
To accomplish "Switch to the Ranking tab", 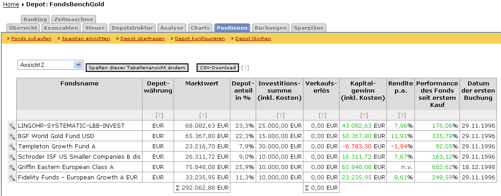I will point(35,19).
